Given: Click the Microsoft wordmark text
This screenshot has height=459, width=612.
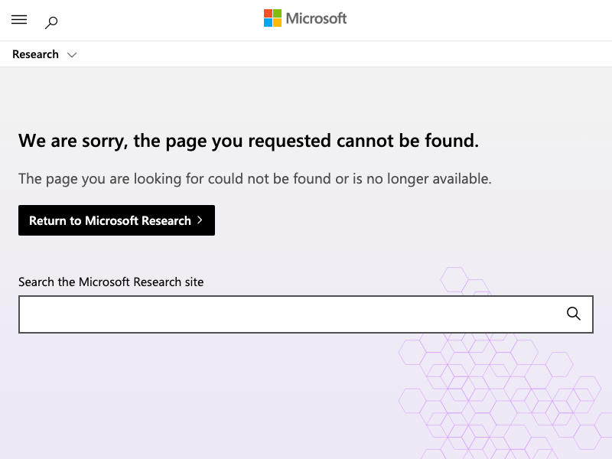Looking at the screenshot, I should coord(316,18).
